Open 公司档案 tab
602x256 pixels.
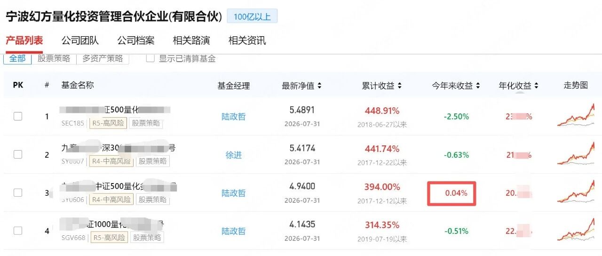pos(136,40)
